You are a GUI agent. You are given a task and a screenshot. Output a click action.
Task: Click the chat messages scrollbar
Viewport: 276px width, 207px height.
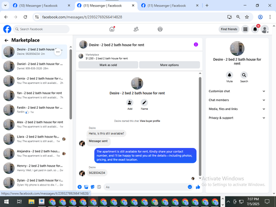(200, 126)
